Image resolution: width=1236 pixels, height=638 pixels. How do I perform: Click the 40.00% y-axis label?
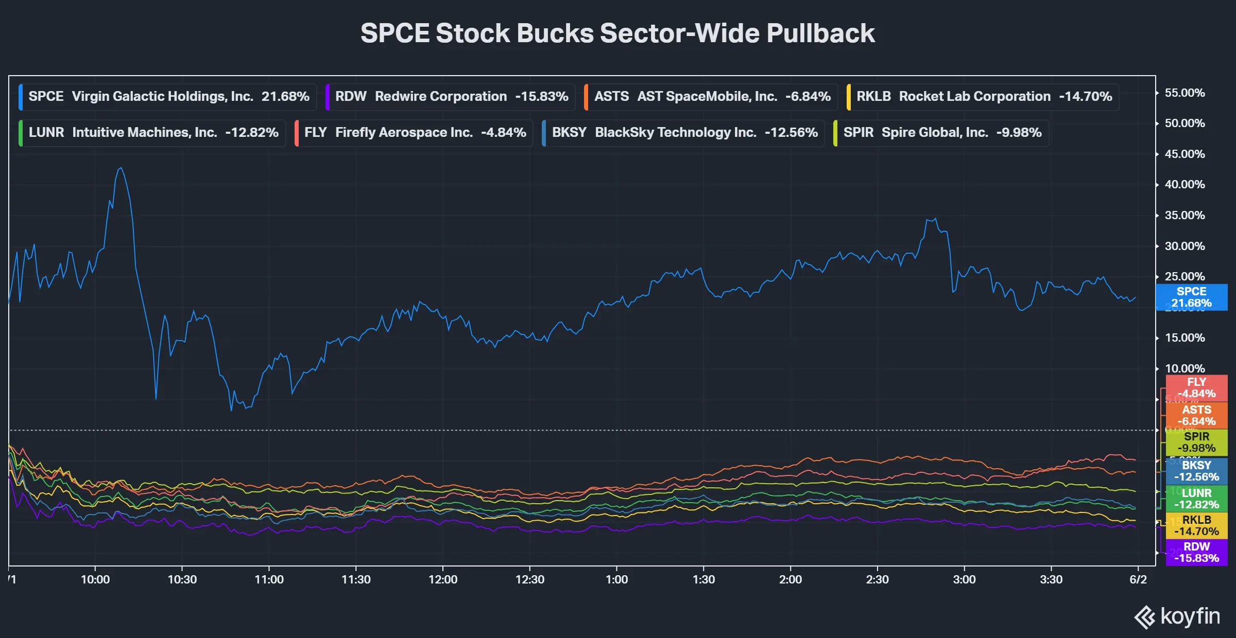1185,185
